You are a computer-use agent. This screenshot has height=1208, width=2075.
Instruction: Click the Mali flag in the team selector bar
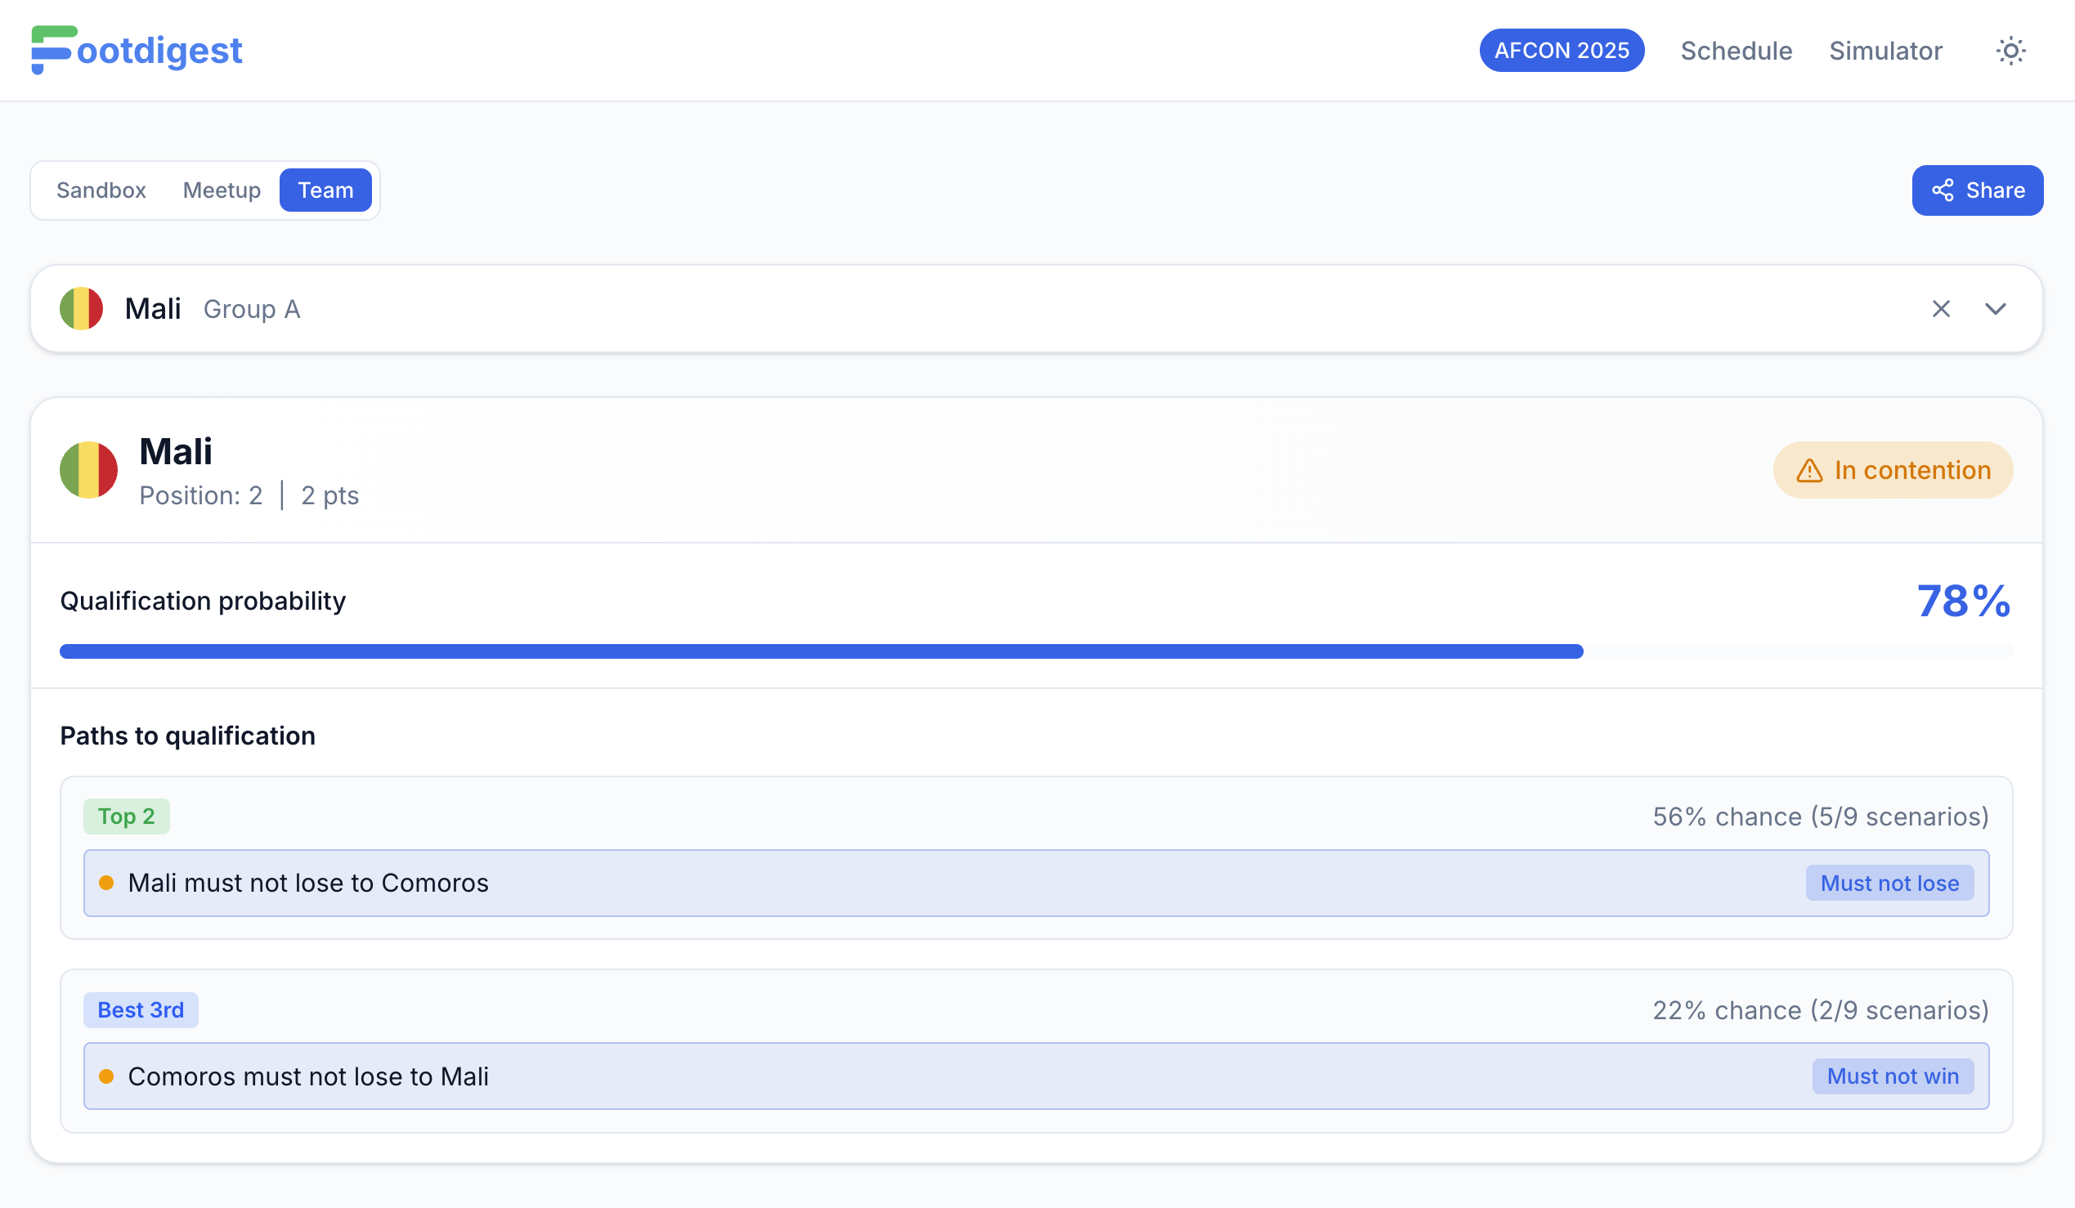pyautogui.click(x=81, y=309)
